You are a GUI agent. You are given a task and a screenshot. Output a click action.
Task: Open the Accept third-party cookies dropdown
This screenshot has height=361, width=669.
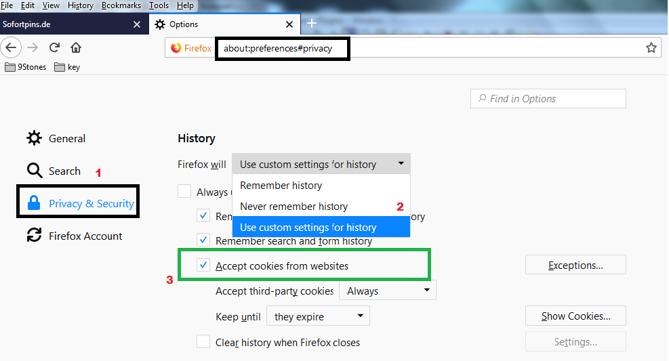[388, 291]
